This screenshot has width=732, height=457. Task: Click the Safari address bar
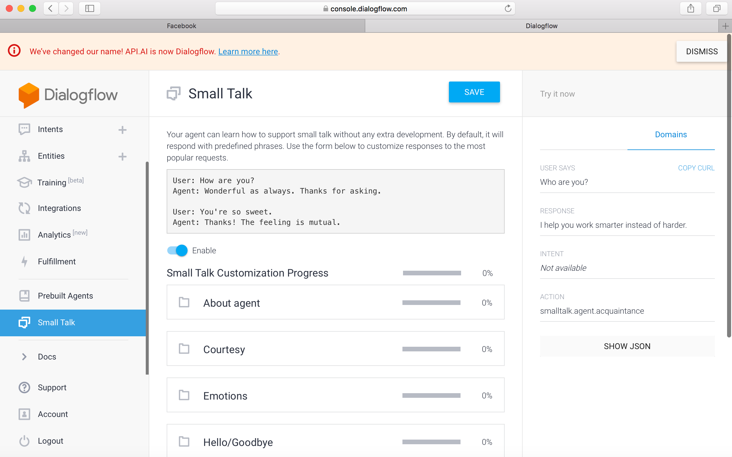point(365,8)
